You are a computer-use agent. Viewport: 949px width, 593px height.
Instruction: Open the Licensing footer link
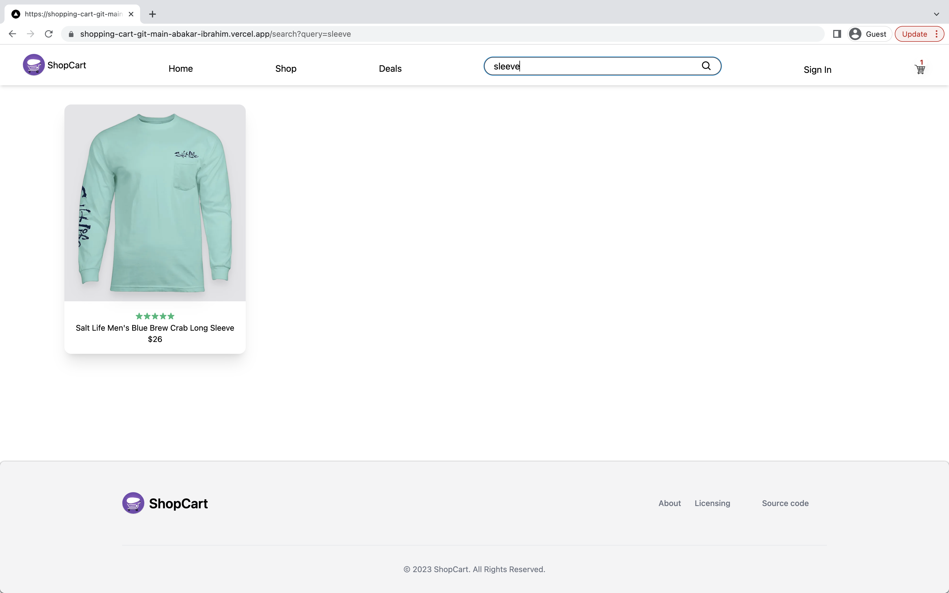(x=712, y=503)
